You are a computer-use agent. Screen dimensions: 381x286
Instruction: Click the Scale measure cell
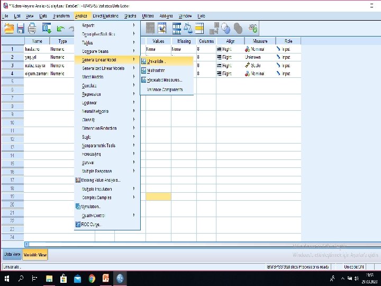260,66
